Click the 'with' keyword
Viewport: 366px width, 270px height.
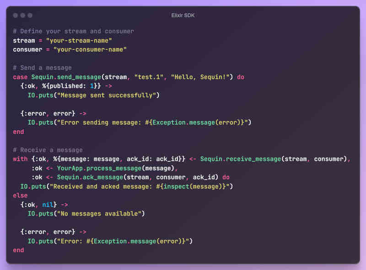20,159
